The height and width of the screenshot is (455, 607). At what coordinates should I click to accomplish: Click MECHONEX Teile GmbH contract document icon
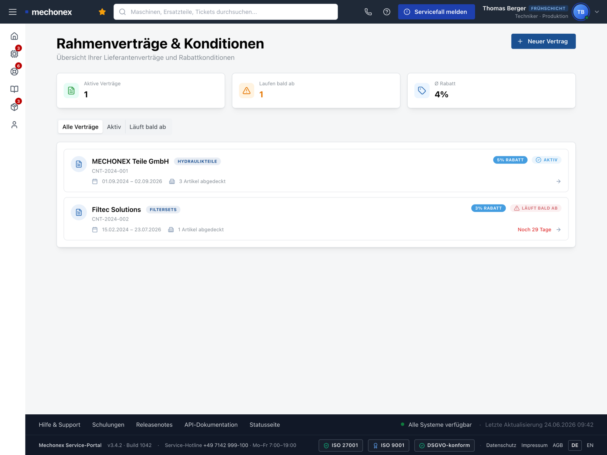(x=79, y=164)
